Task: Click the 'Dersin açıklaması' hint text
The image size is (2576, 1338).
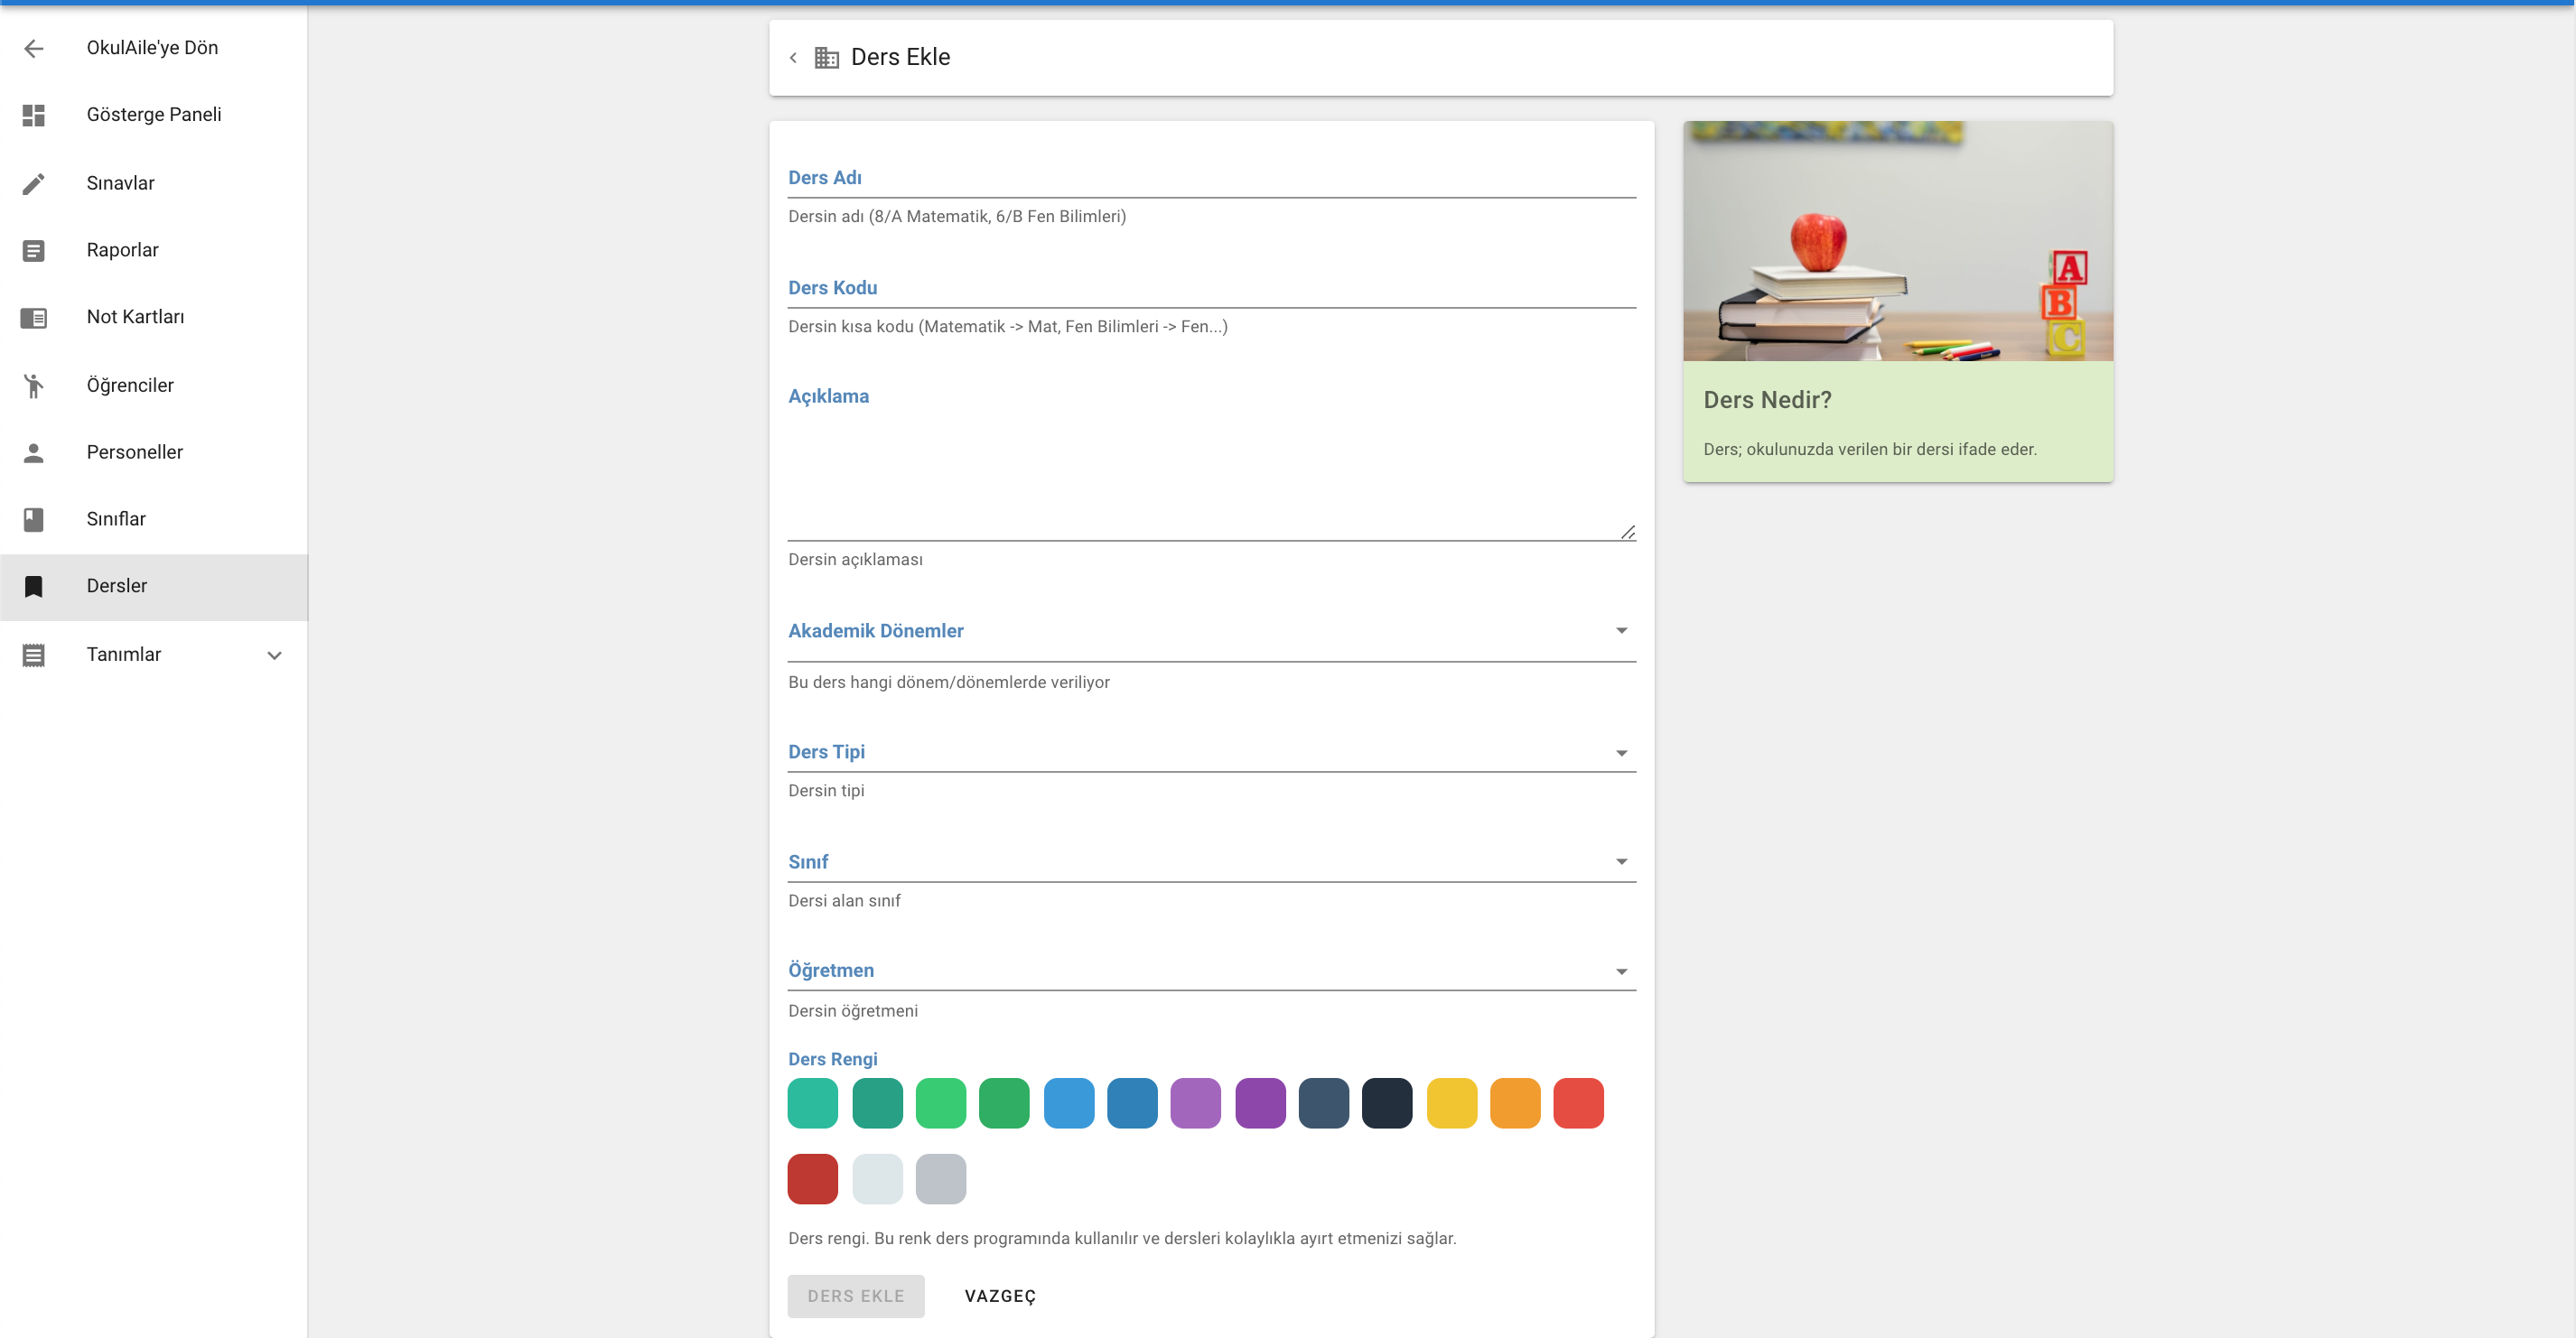Action: click(x=855, y=560)
